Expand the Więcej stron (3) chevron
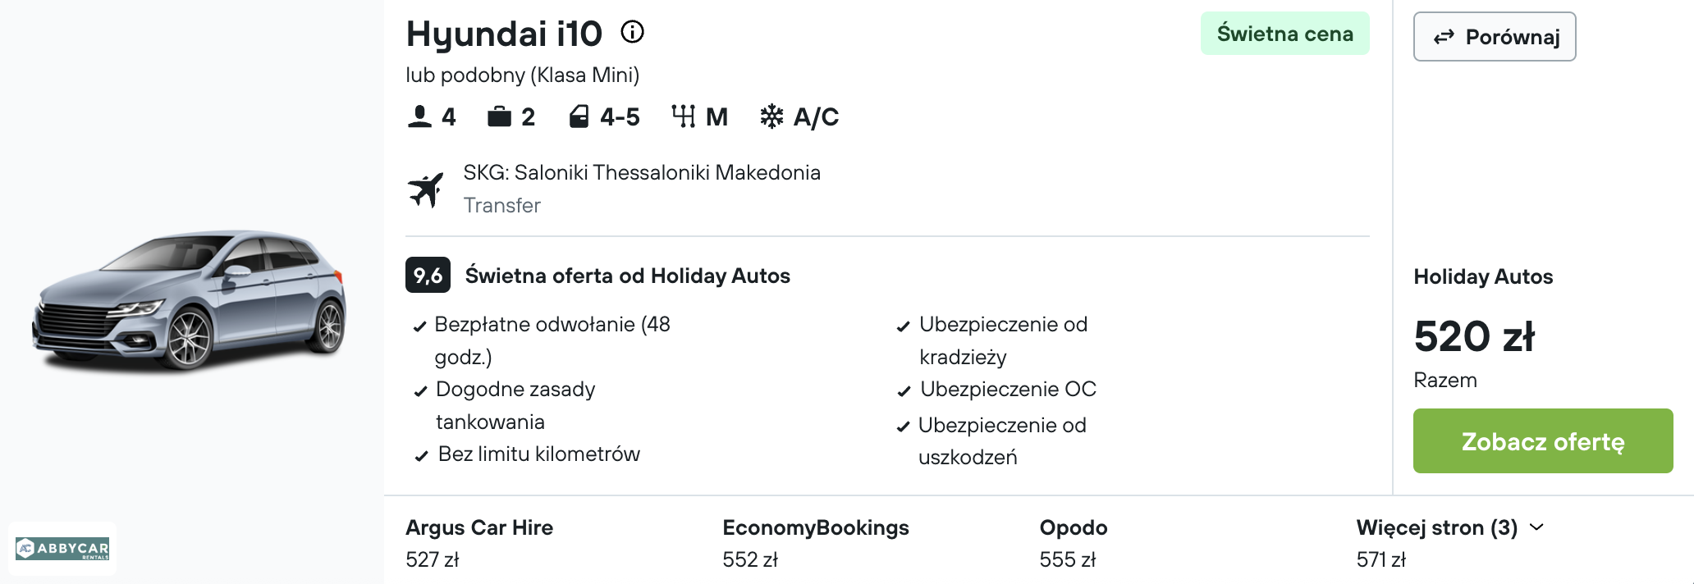 pyautogui.click(x=1537, y=527)
